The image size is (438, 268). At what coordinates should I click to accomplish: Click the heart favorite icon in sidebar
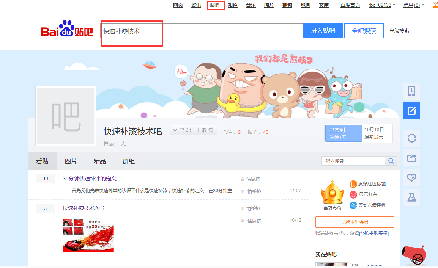(x=411, y=178)
